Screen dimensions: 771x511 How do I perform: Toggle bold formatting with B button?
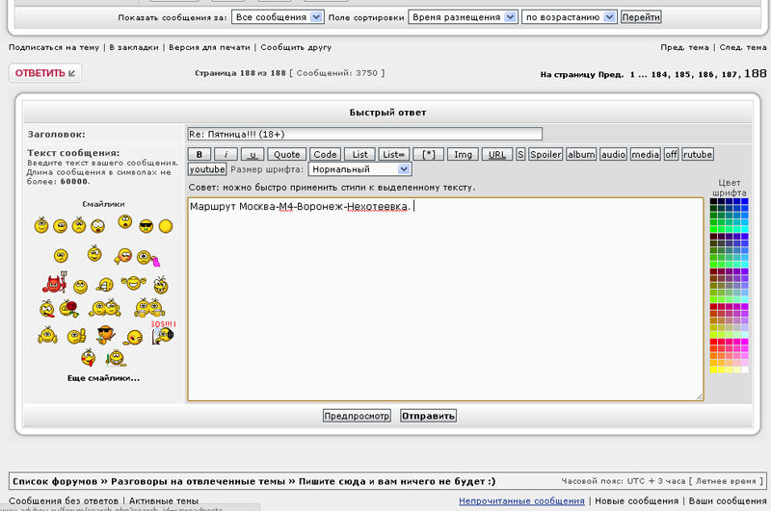[199, 154]
